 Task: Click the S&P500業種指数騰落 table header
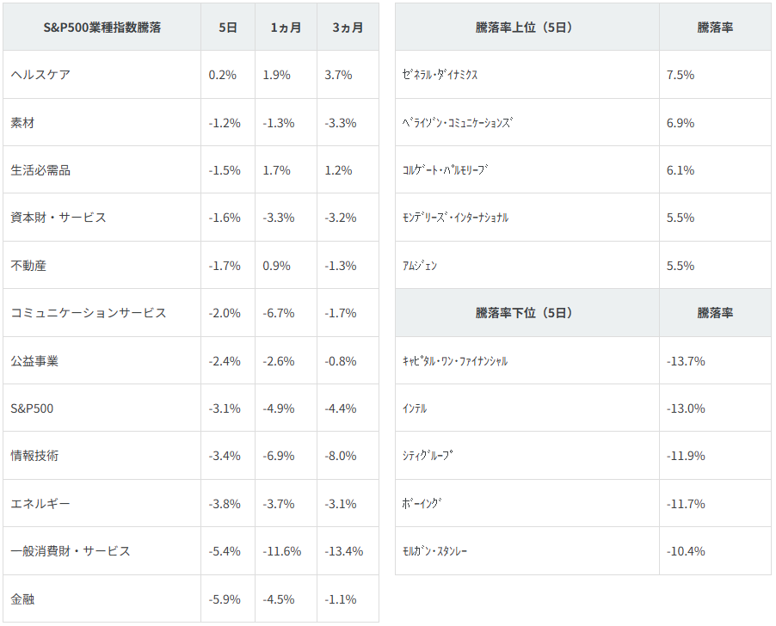tap(102, 28)
